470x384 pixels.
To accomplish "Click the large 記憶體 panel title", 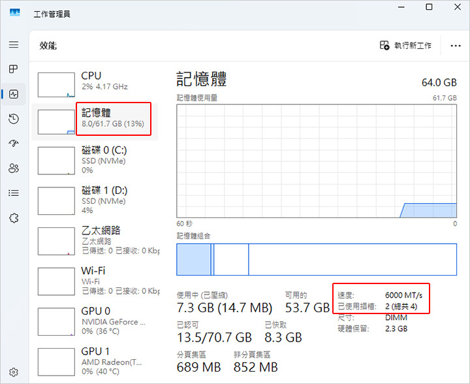I will (x=202, y=79).
